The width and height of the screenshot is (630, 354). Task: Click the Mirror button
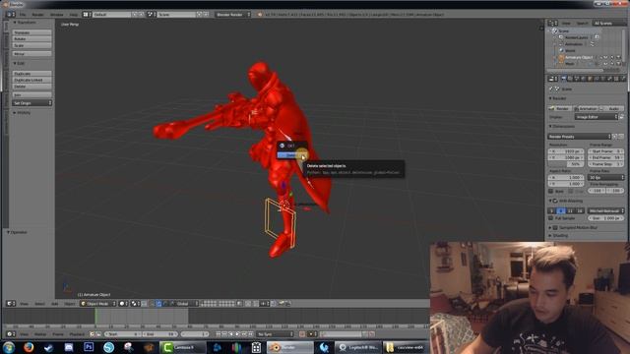31,53
